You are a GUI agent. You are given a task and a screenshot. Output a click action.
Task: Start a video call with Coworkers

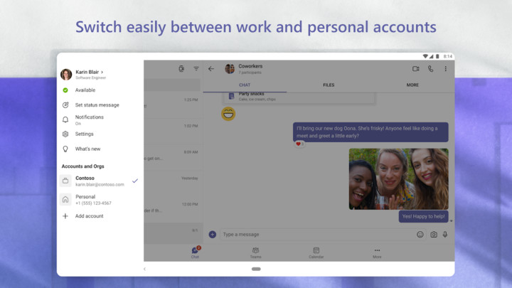[x=415, y=69]
